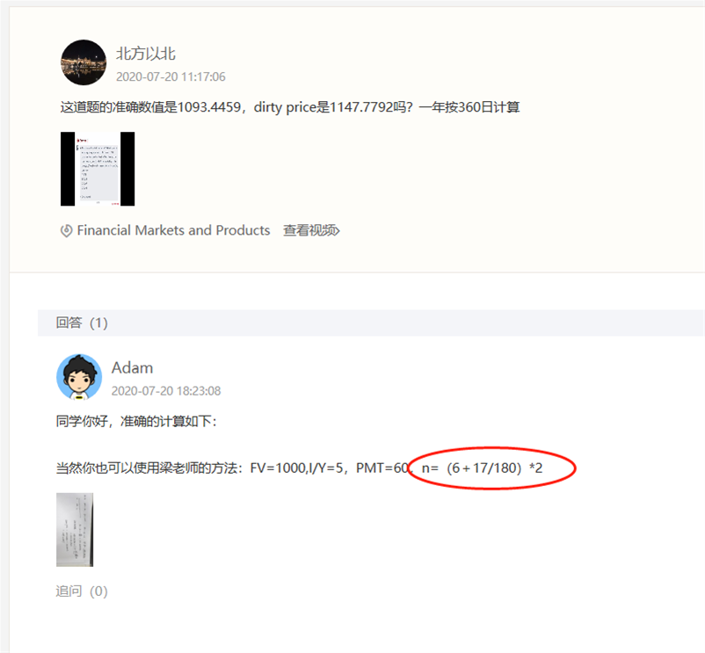705x653 pixels.
Task: Click the question text about dirty price
Action: tap(290, 107)
